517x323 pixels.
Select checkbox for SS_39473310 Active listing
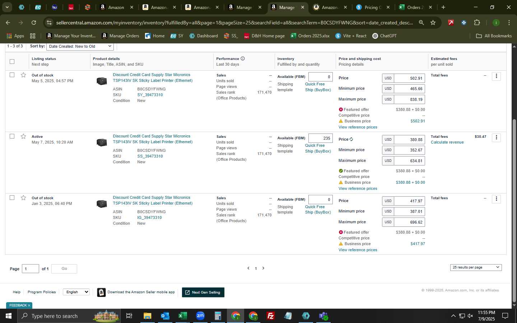pyautogui.click(x=12, y=136)
